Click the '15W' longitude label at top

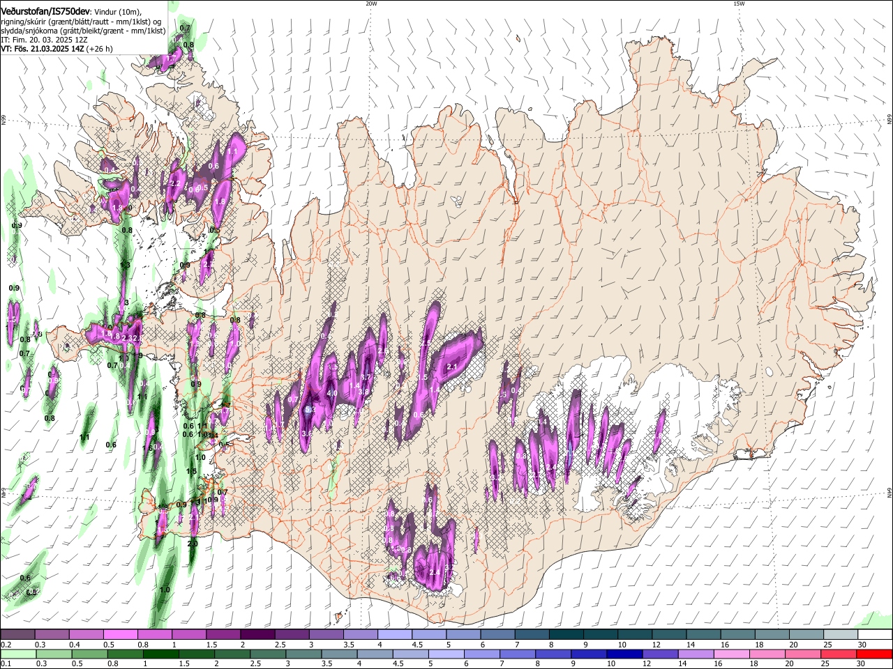738,3
